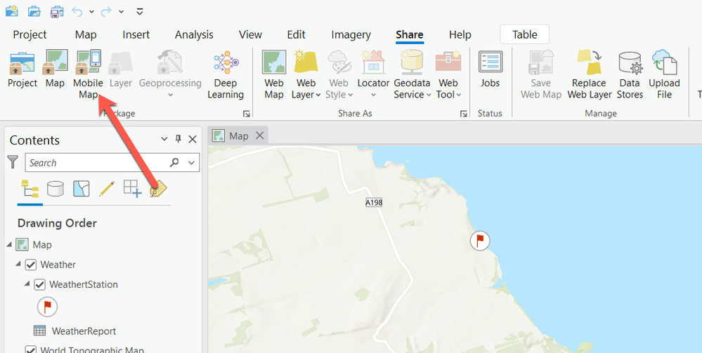This screenshot has width=702, height=353.
Task: List By Editing pencil view
Action: [x=107, y=188]
